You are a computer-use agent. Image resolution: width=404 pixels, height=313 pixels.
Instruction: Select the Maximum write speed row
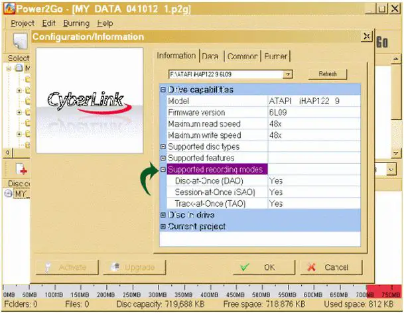(263, 135)
